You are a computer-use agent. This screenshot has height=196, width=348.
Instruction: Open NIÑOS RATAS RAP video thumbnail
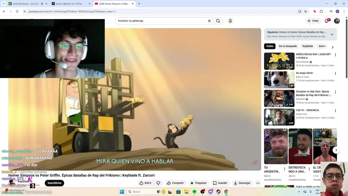tap(279, 61)
